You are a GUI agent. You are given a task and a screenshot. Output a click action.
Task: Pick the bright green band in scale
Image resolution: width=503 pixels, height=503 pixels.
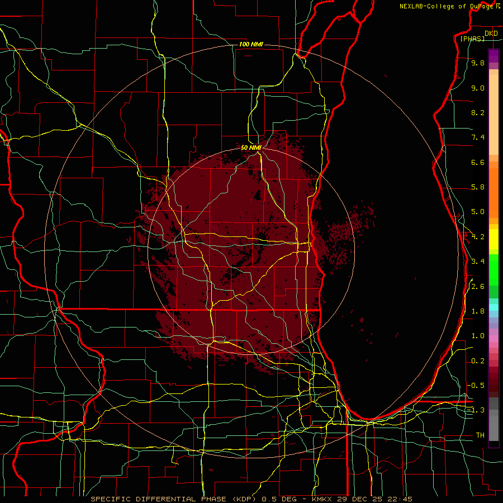493,269
